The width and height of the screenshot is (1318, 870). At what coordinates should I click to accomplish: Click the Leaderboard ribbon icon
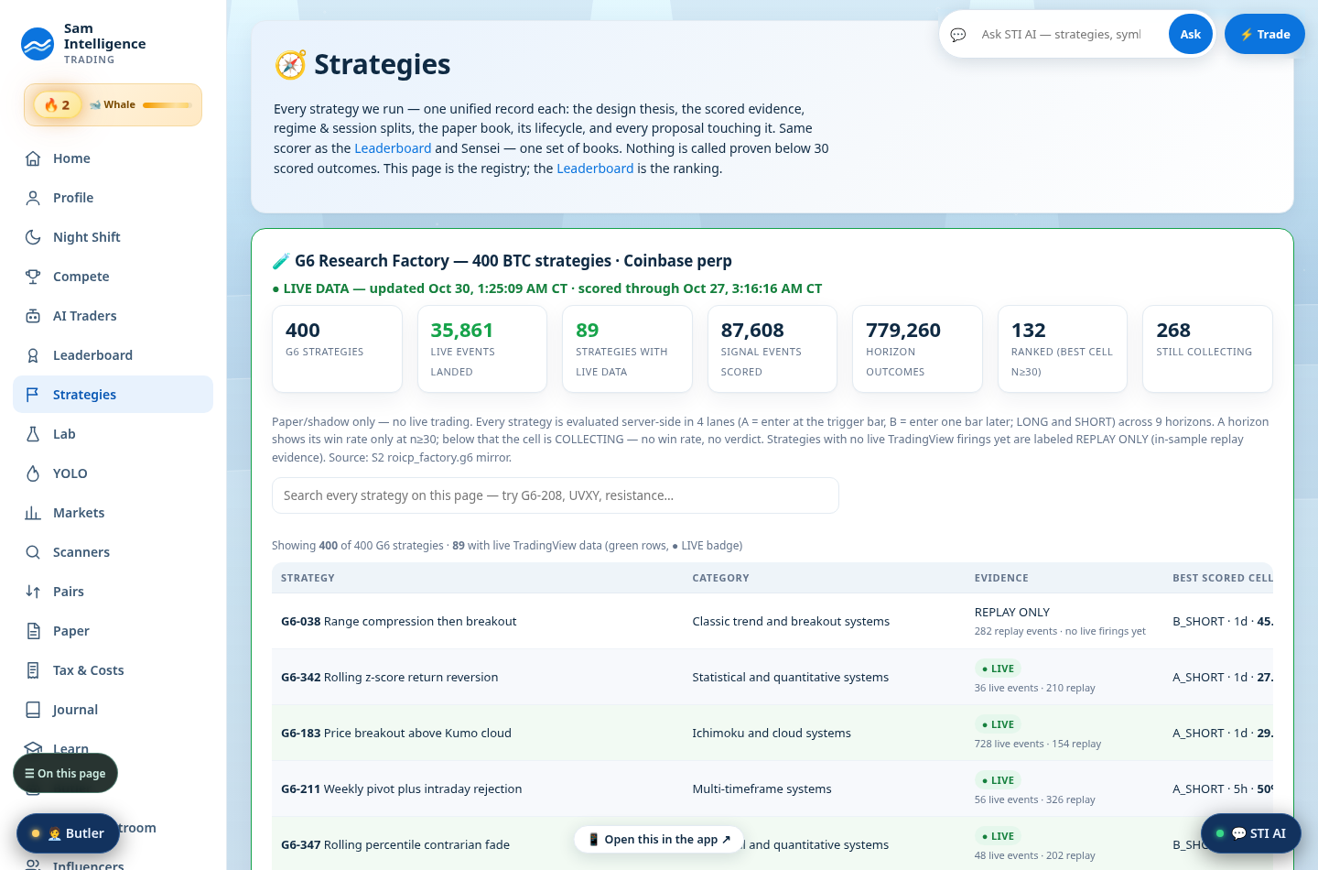tap(33, 355)
